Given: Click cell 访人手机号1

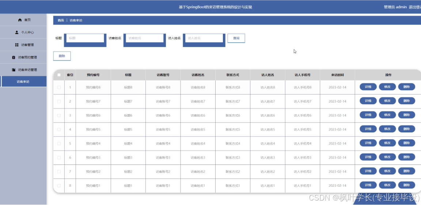Looking at the screenshot, I should point(303,185).
